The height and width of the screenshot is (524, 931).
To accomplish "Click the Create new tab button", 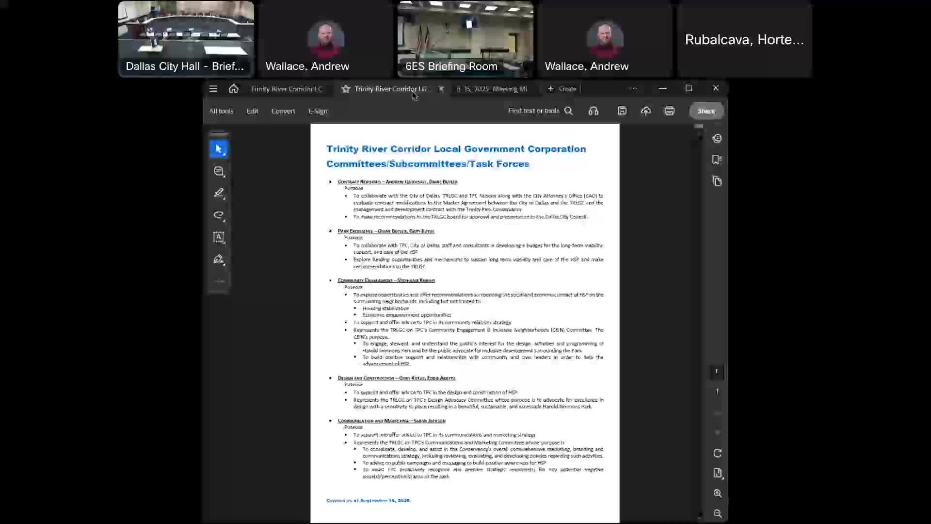I will [562, 89].
